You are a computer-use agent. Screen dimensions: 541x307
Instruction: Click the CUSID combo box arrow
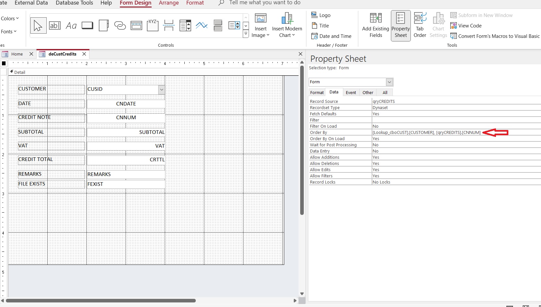pos(162,89)
